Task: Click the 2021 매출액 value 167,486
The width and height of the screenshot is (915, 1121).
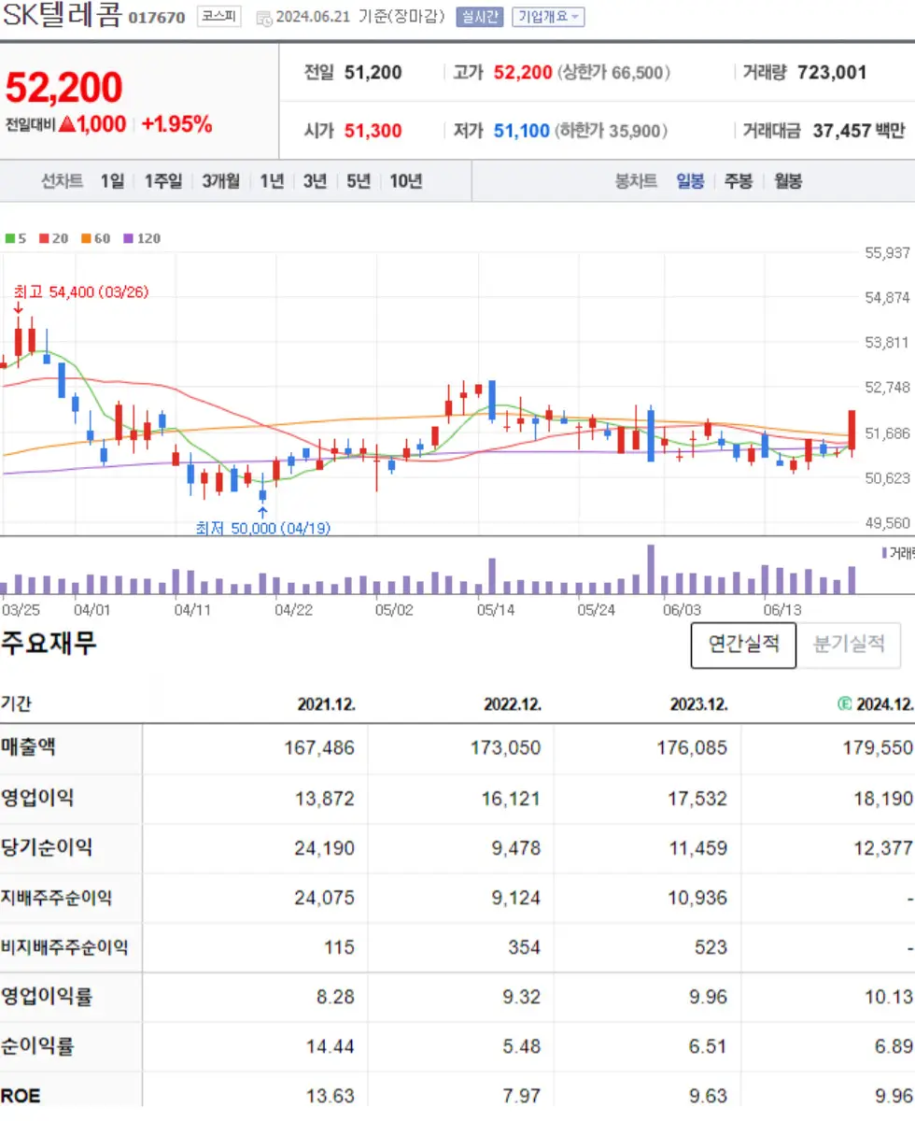Action: pyautogui.click(x=319, y=748)
